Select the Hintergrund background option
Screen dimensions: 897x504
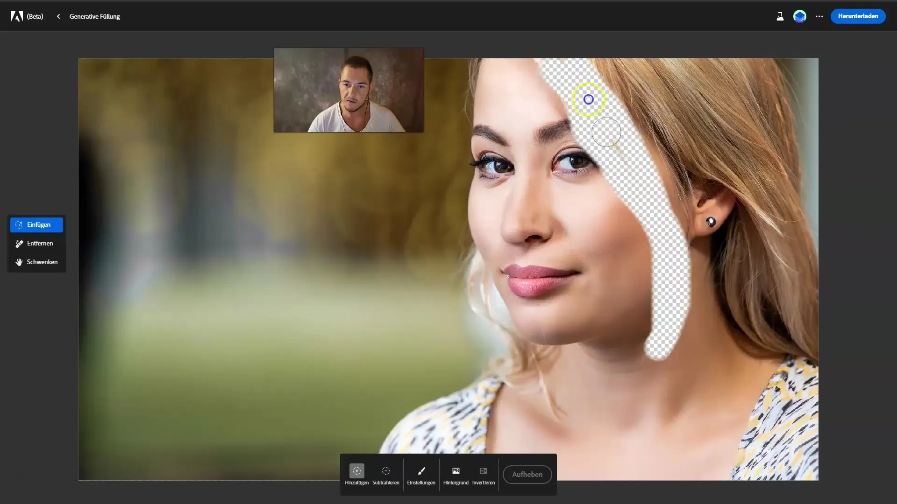[x=456, y=475]
